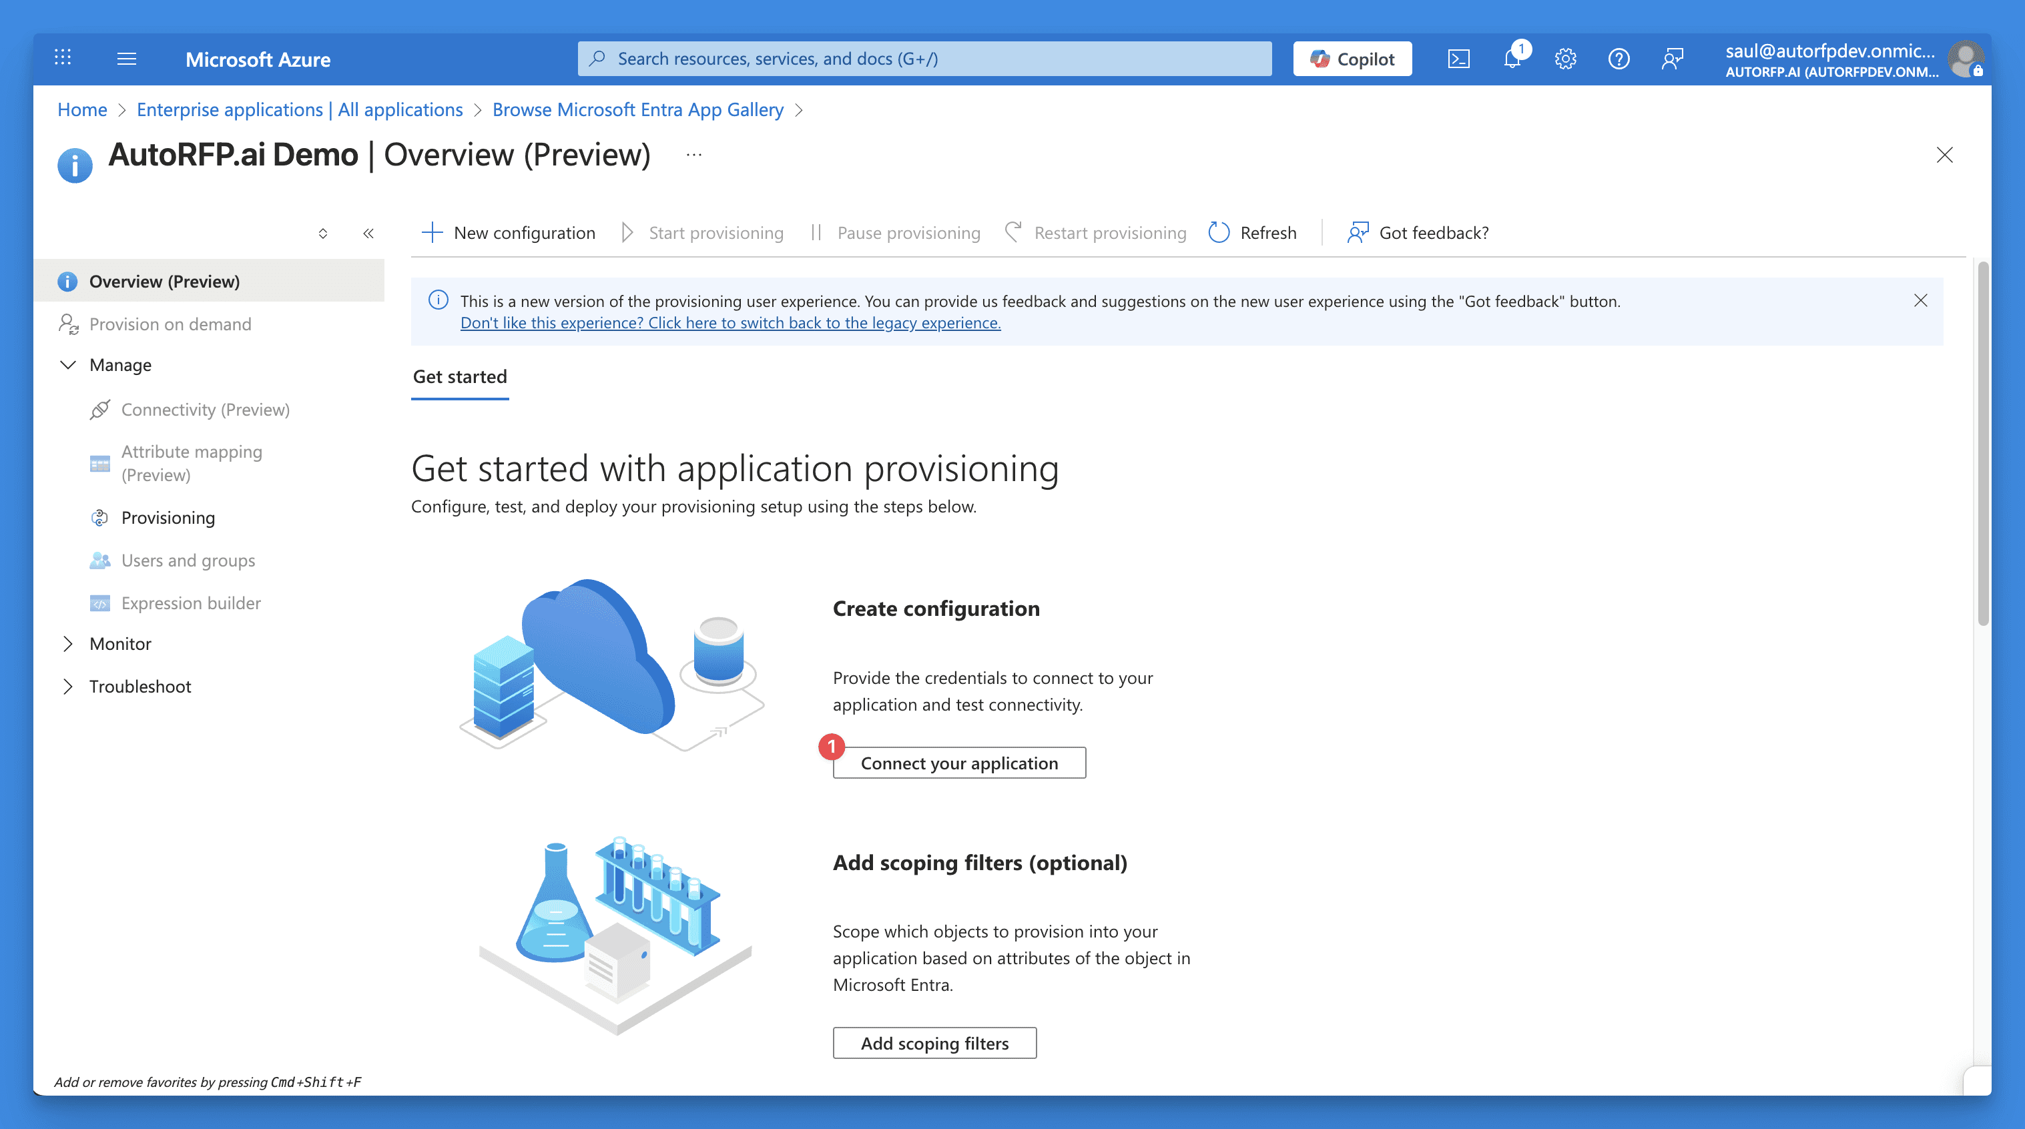Collapse the sidebar with double chevron
The image size is (2025, 1129).
point(368,234)
